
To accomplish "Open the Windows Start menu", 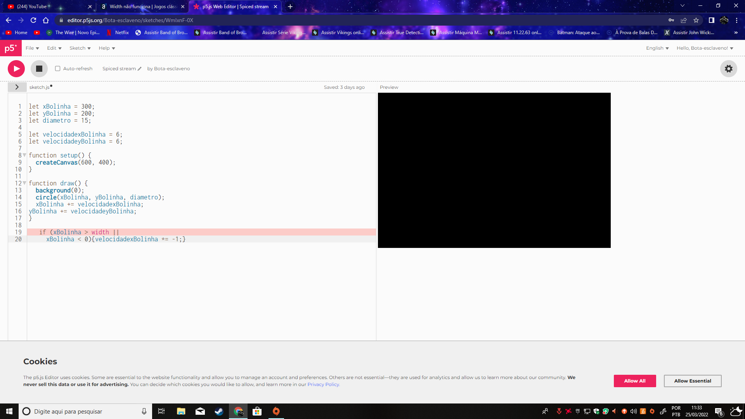I will (x=9, y=411).
